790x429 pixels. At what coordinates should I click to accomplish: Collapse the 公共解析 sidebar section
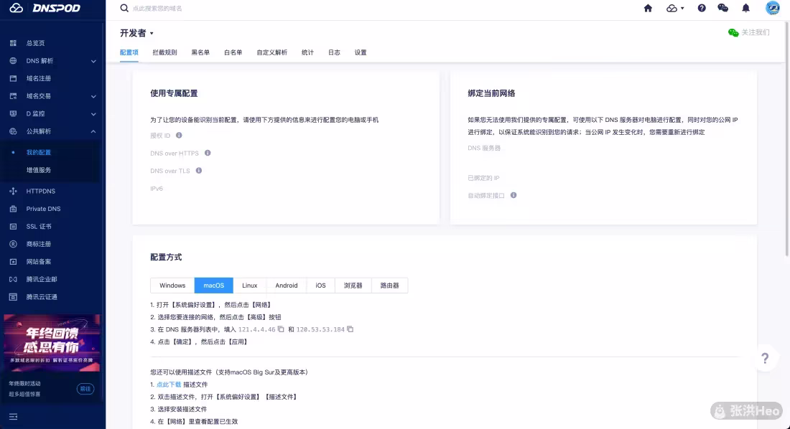(93, 131)
